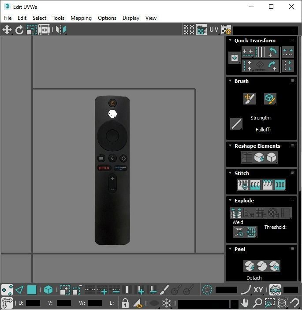This screenshot has width=302, height=310.
Task: Click Quick Peel icon
Action: pos(250,266)
